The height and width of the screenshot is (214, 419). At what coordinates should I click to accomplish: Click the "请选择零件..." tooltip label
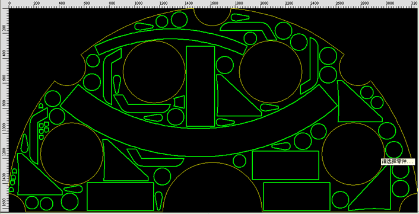click(398, 161)
